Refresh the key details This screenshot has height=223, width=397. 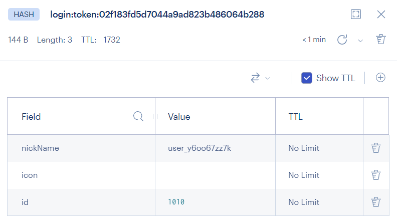(342, 40)
